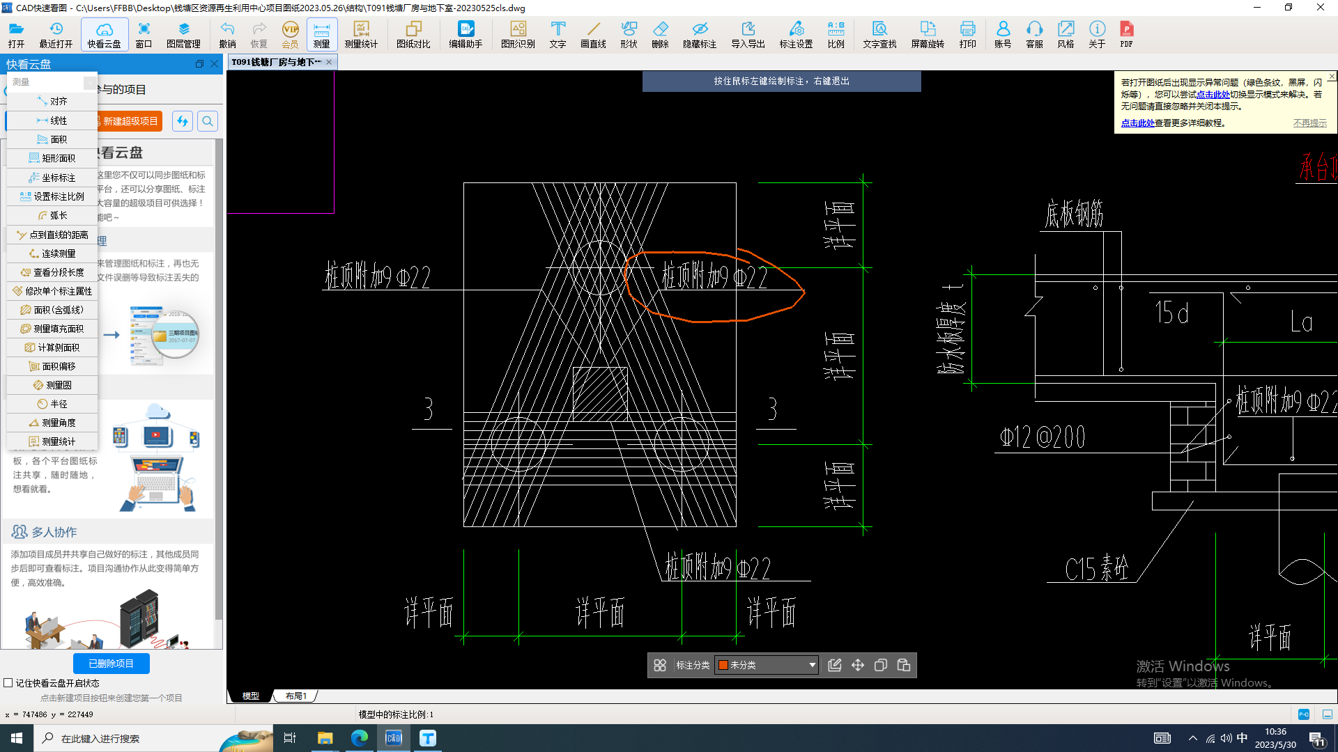Open 文字查找 text search tool
The image size is (1338, 752).
point(879,34)
